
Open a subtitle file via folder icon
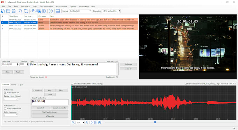click(8, 11)
